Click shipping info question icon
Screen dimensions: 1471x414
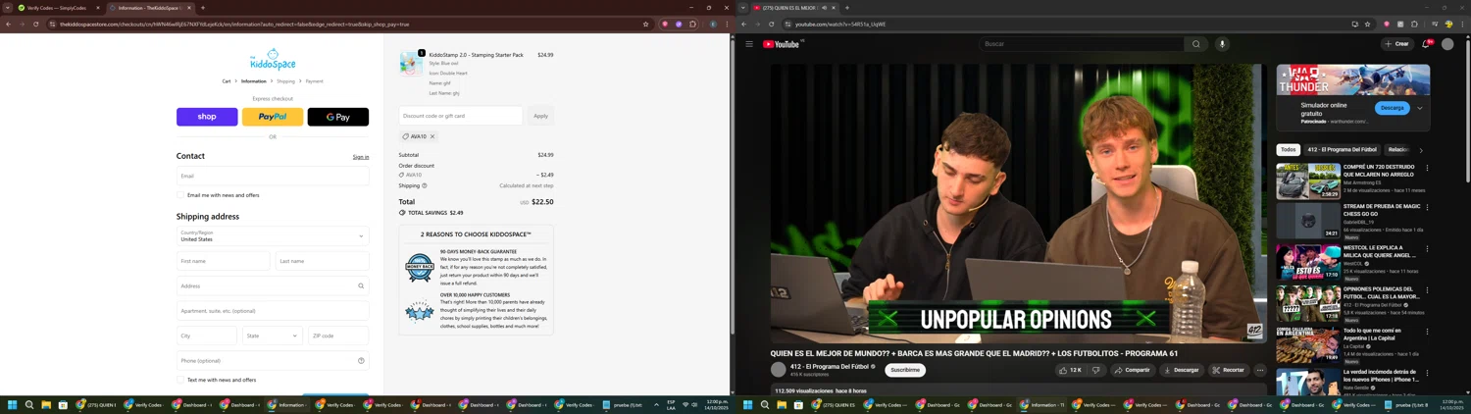425,185
